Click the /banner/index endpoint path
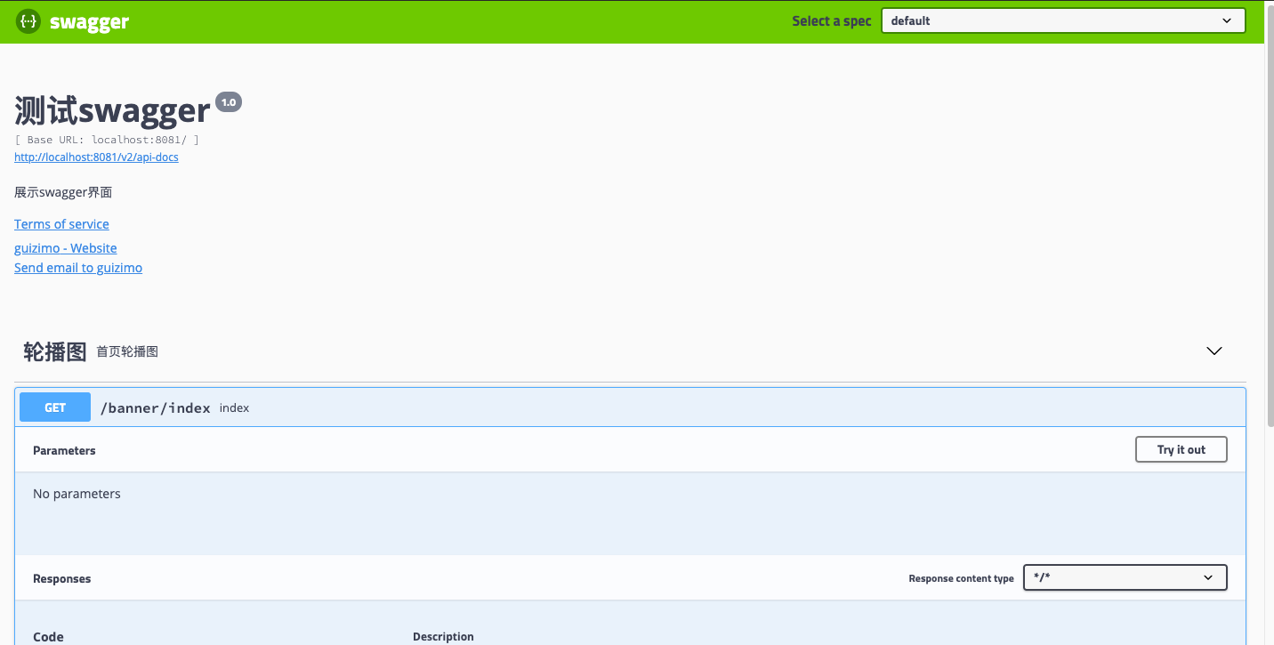Image resolution: width=1274 pixels, height=645 pixels. (155, 407)
